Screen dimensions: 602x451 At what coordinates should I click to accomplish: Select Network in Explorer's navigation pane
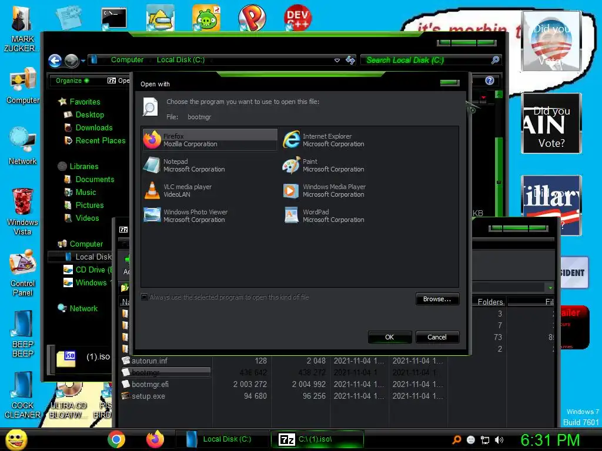click(x=83, y=308)
